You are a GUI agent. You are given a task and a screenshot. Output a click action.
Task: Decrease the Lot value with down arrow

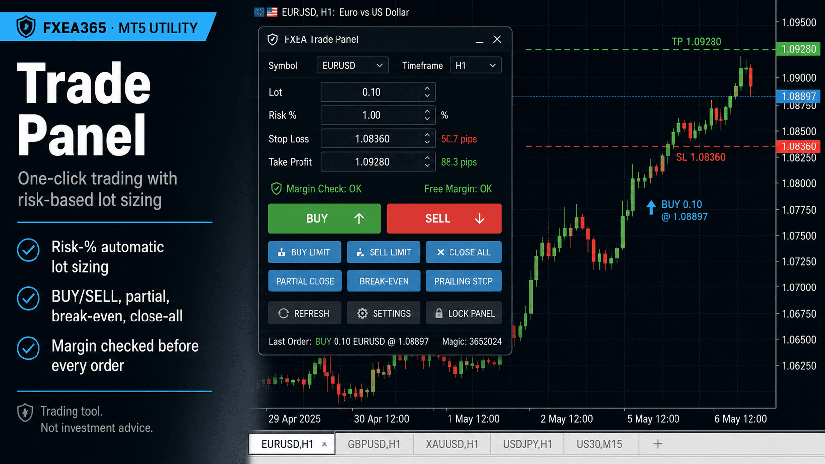click(427, 95)
